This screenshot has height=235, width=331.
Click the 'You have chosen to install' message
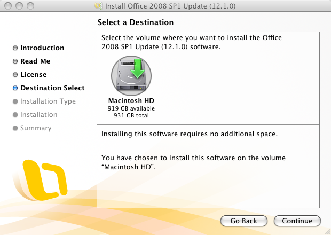(193, 162)
